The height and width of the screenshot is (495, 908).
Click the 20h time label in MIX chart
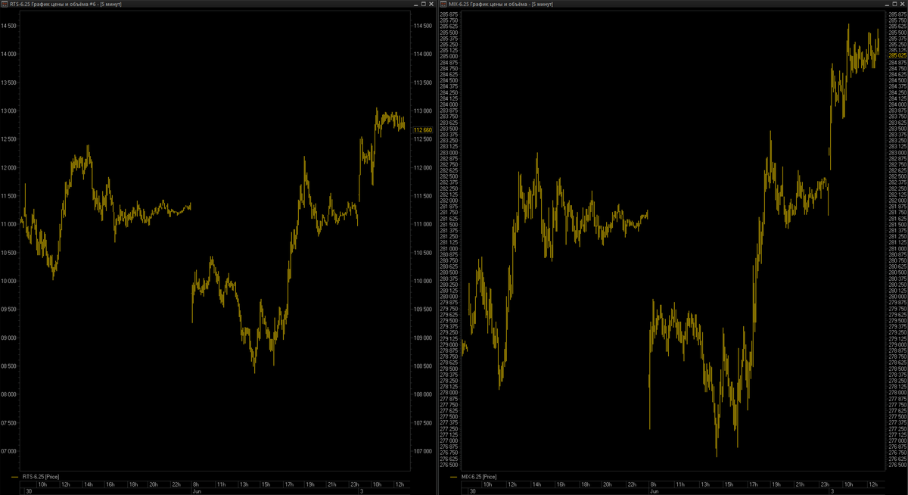tap(607, 484)
